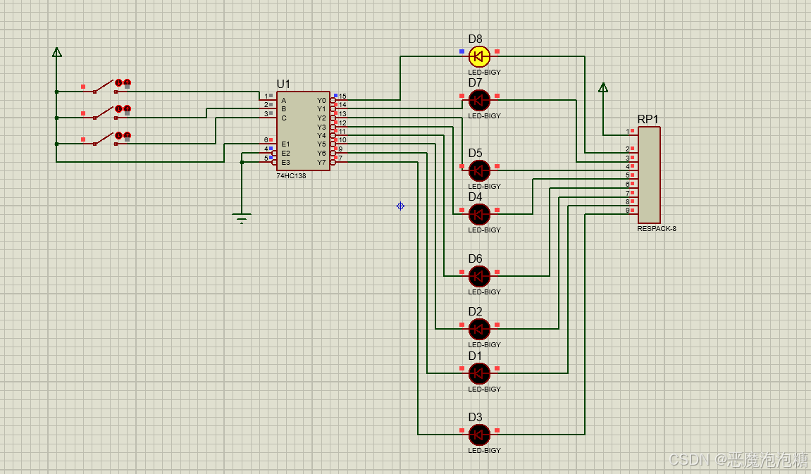
Task: Select the LED symbol D6
Action: [479, 276]
